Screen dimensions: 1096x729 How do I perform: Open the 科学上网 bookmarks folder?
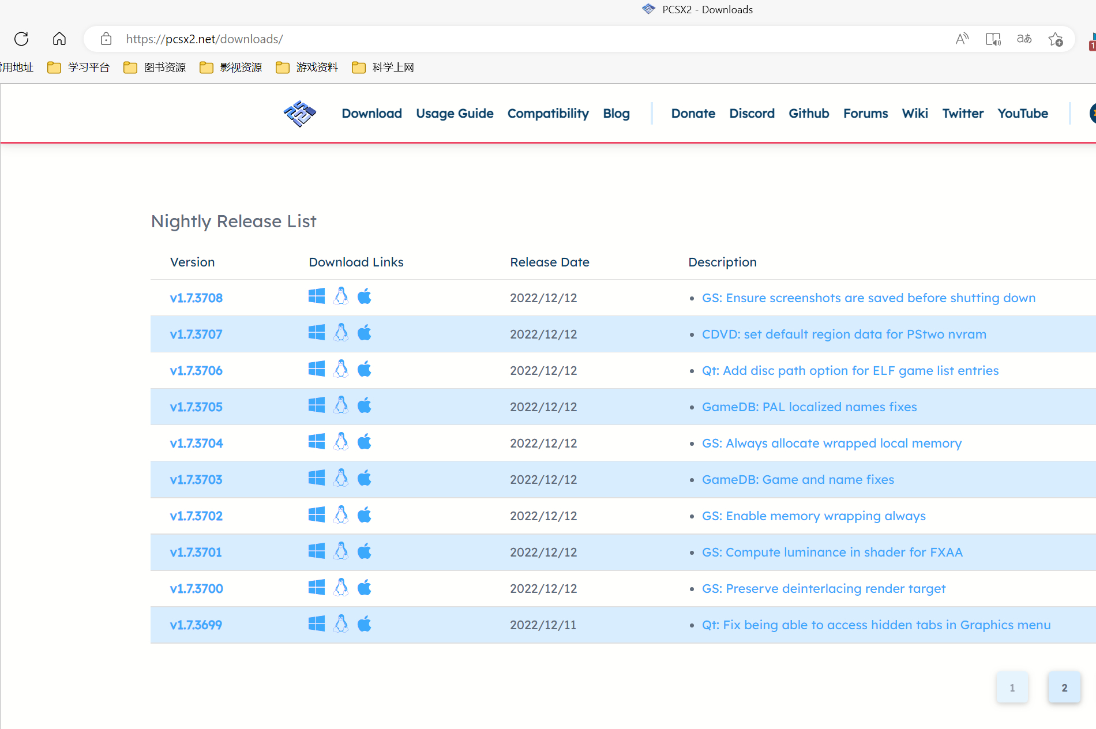[383, 67]
